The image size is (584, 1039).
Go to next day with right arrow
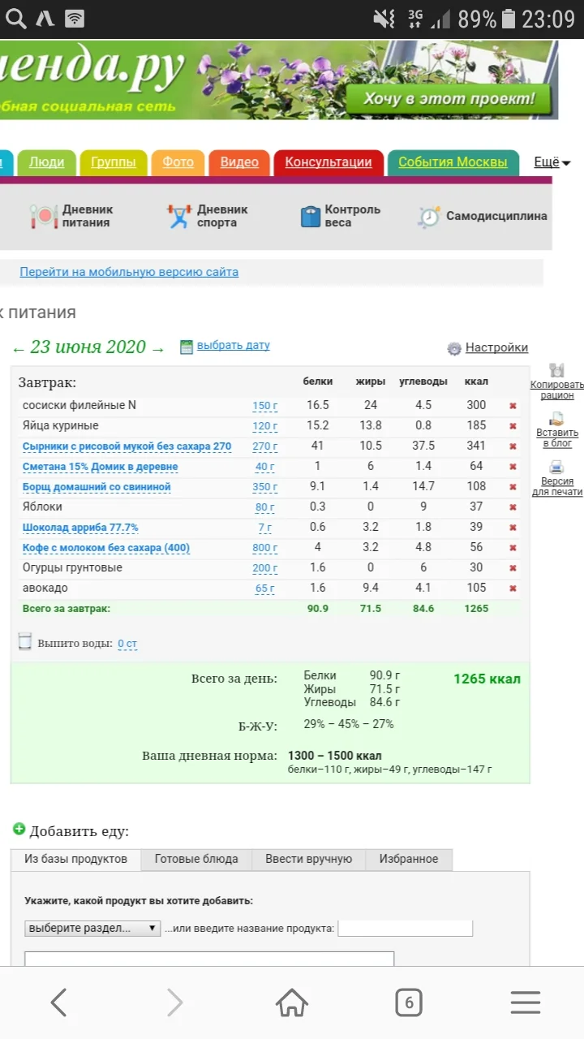click(158, 349)
